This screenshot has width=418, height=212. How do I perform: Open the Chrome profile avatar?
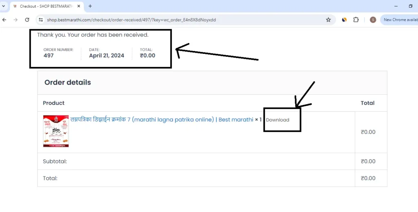click(373, 20)
